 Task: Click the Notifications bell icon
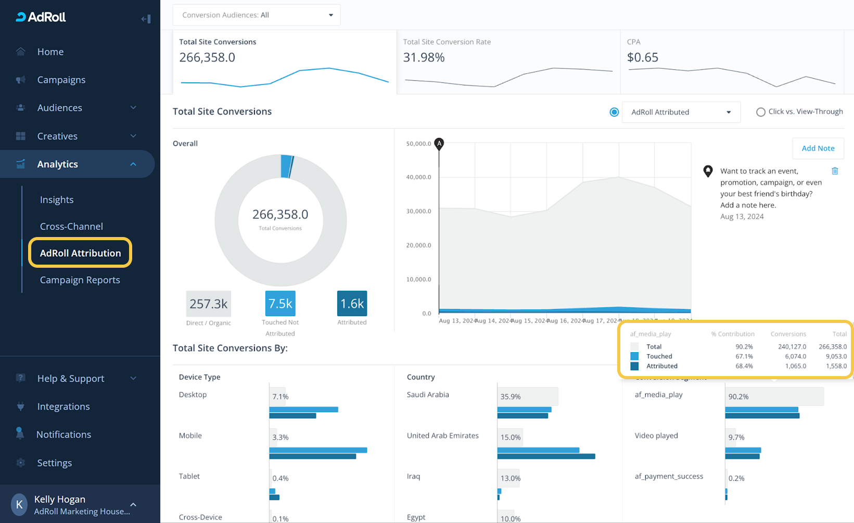click(x=20, y=434)
